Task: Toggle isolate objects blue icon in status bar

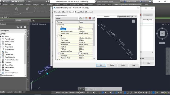Action: 154,92
